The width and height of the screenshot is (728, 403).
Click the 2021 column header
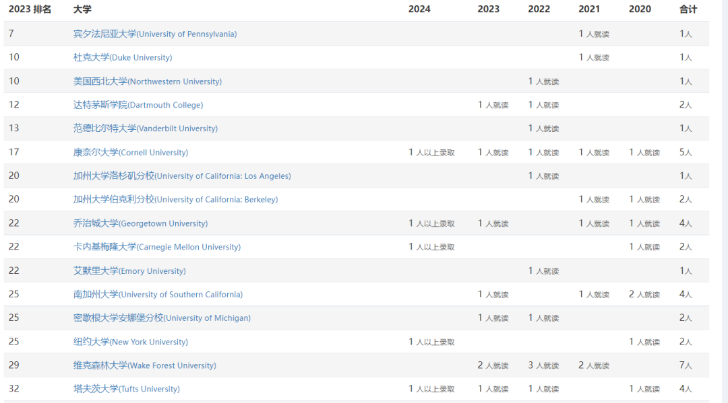589,9
